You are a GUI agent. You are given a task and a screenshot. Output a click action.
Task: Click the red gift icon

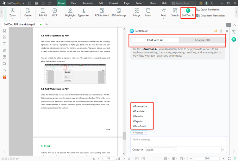coord(4,77)
